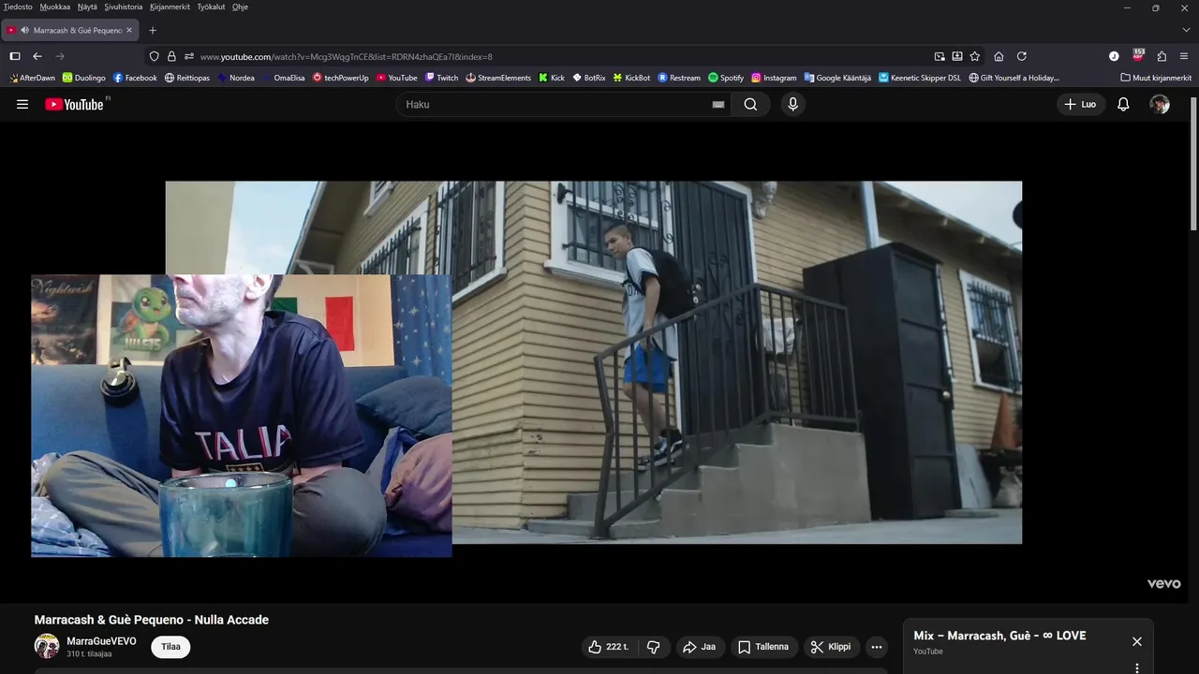1199x674 pixels.
Task: Open picture-in-picture from address bar
Action: [x=940, y=56]
